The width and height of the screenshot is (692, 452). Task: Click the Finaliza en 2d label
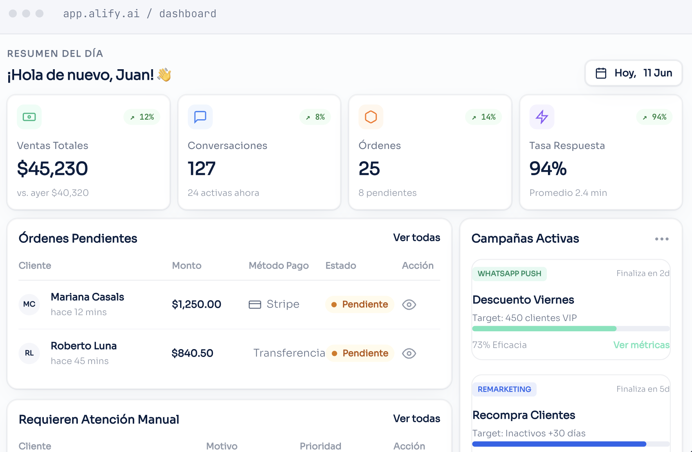coord(643,273)
